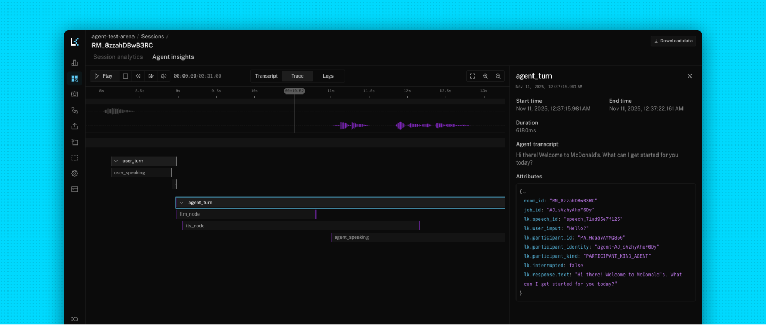Image resolution: width=766 pixels, height=325 pixels.
Task: Zoom out on the trace timeline
Action: pyautogui.click(x=498, y=76)
